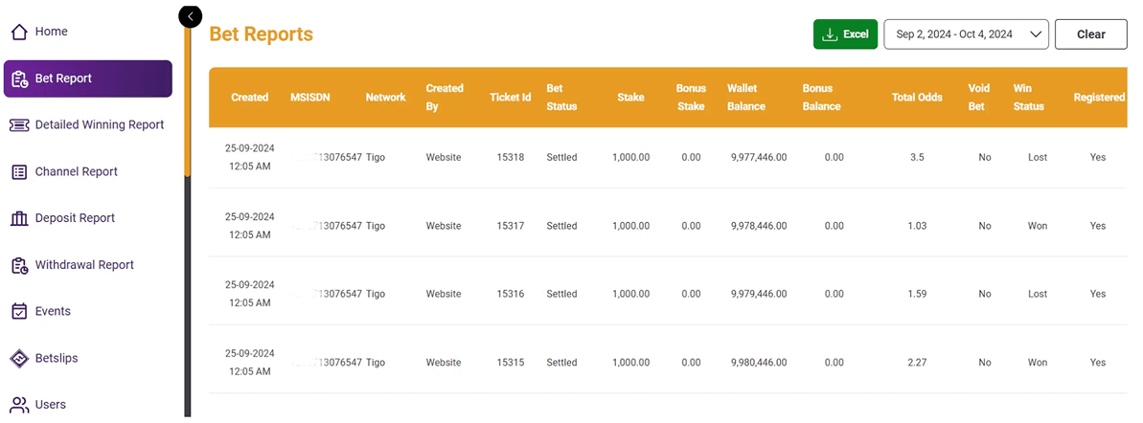The height and width of the screenshot is (423, 1143).
Task: Click the Created By column header
Action: click(445, 98)
